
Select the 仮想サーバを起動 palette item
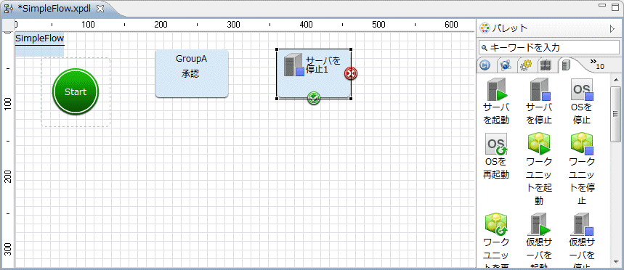[x=539, y=241]
